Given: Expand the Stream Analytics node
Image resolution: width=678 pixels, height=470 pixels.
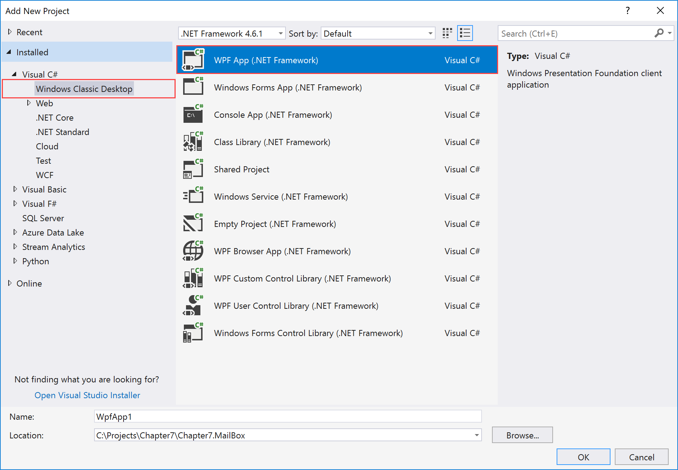Looking at the screenshot, I should coord(15,247).
